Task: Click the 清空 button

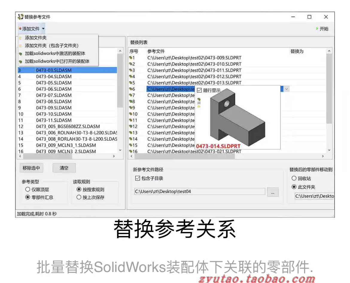Action: (64, 168)
